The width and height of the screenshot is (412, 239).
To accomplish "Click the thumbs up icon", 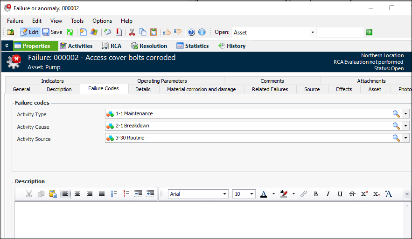I will 167,32.
